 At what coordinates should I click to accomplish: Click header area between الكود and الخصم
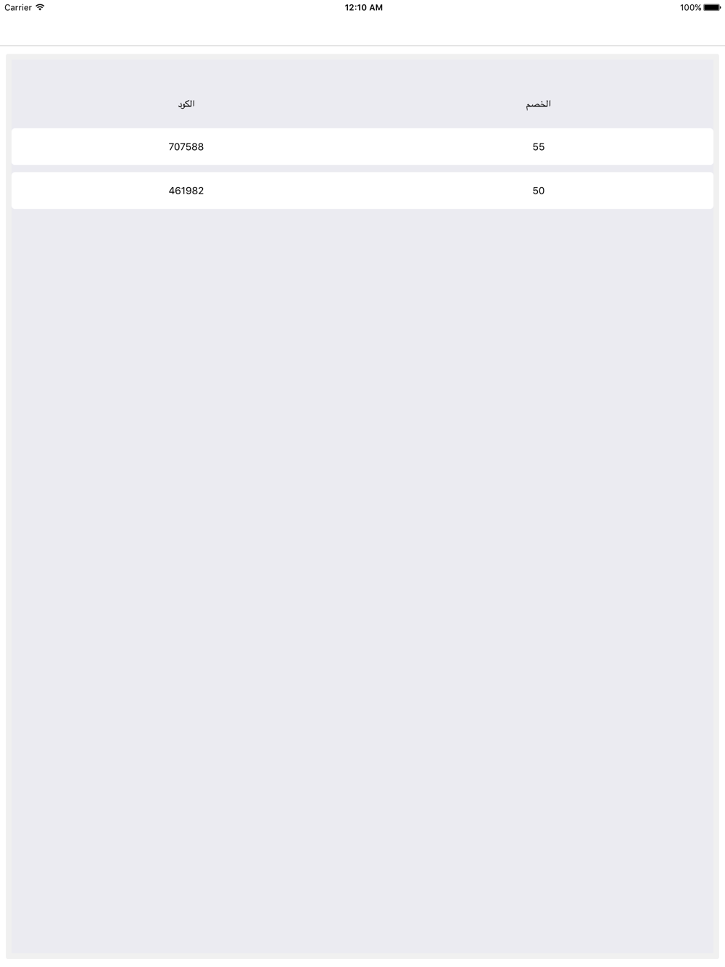click(x=362, y=104)
